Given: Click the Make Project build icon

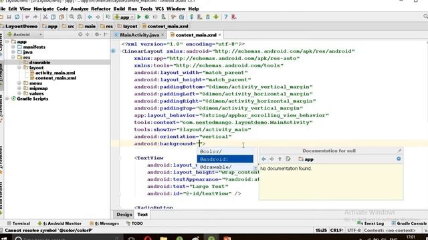Looking at the screenshot, I should click(108, 17).
